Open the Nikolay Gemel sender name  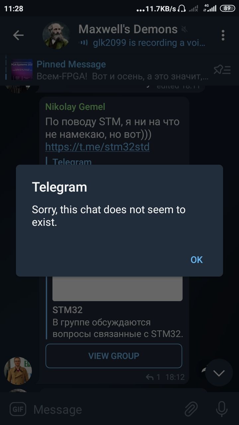[x=75, y=107]
